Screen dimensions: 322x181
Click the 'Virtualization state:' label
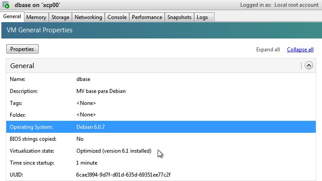[32, 151]
